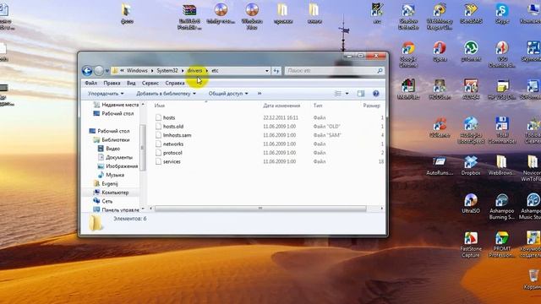
Task: Open the Opera browser shortcut
Action: point(440,52)
